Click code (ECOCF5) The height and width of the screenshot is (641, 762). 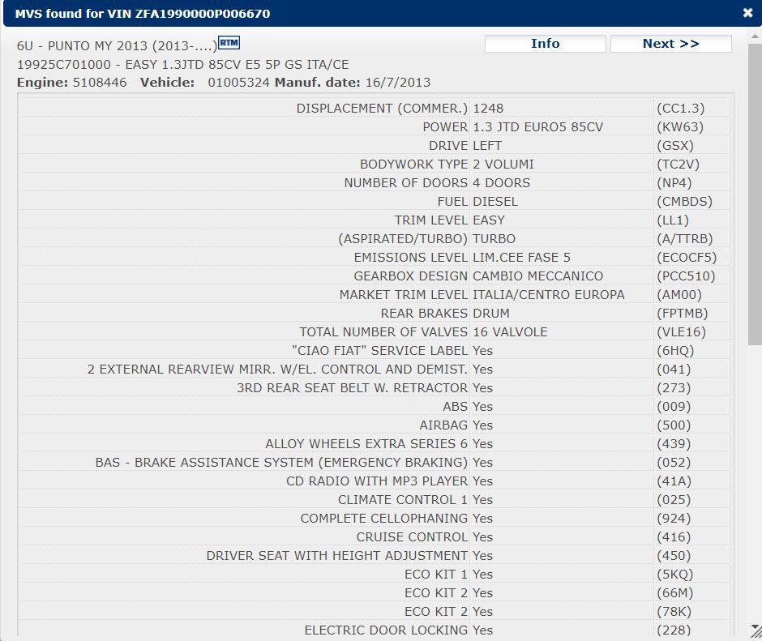pos(687,258)
